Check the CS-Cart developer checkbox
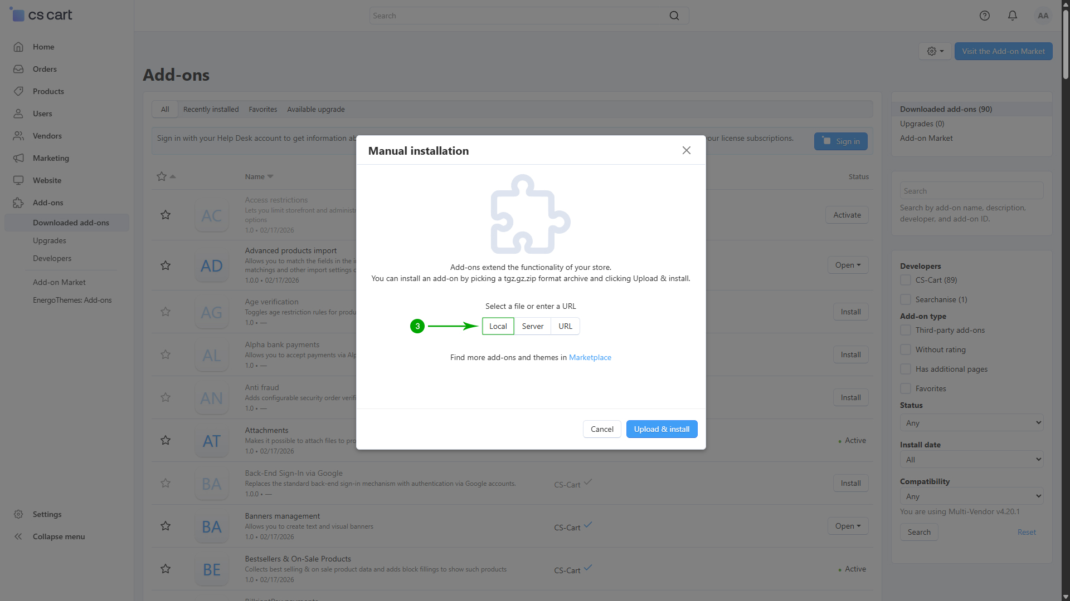The image size is (1070, 601). pos(906,280)
